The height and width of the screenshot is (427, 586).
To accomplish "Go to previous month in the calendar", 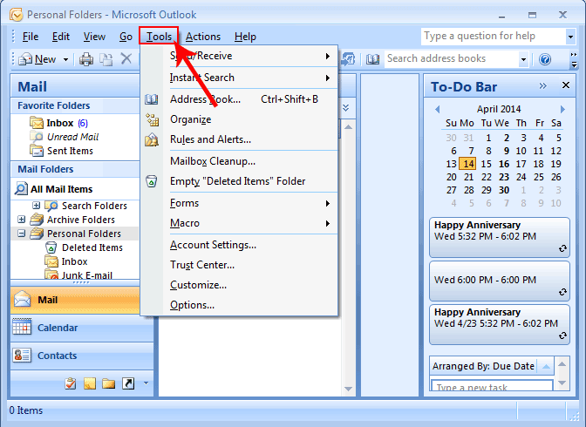I will tap(437, 109).
